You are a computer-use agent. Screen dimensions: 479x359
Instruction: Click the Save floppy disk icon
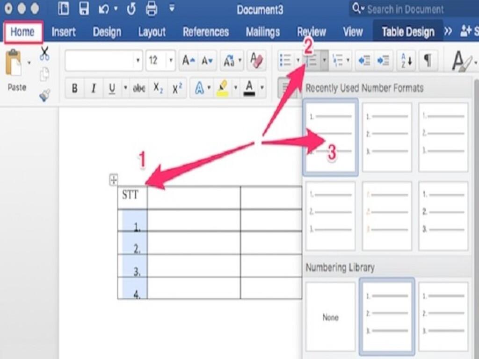[84, 9]
